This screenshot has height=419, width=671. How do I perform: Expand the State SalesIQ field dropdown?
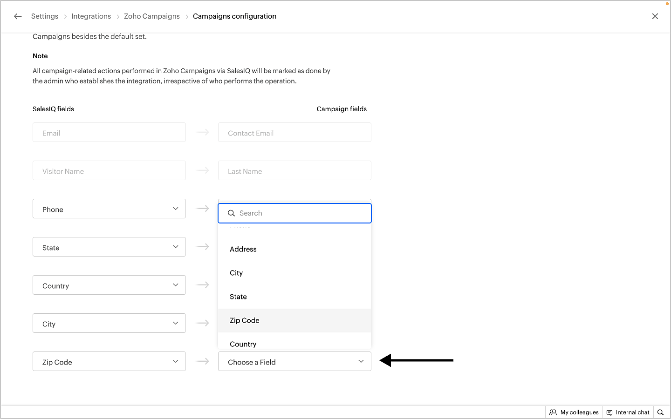(x=109, y=247)
